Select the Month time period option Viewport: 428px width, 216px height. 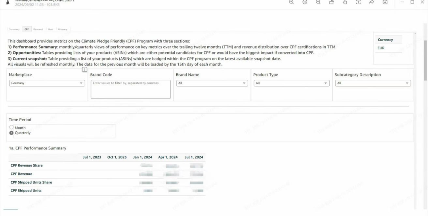(x=11, y=128)
